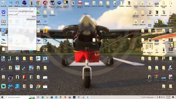
Task: Switch to the Update layout.json tab
Action: pos(13,11)
